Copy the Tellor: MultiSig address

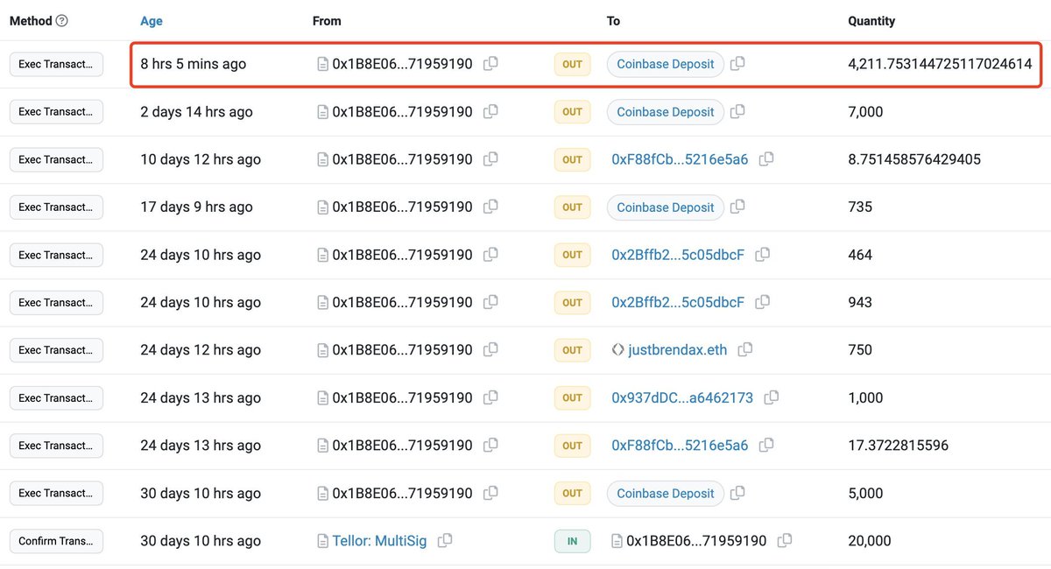coord(445,541)
